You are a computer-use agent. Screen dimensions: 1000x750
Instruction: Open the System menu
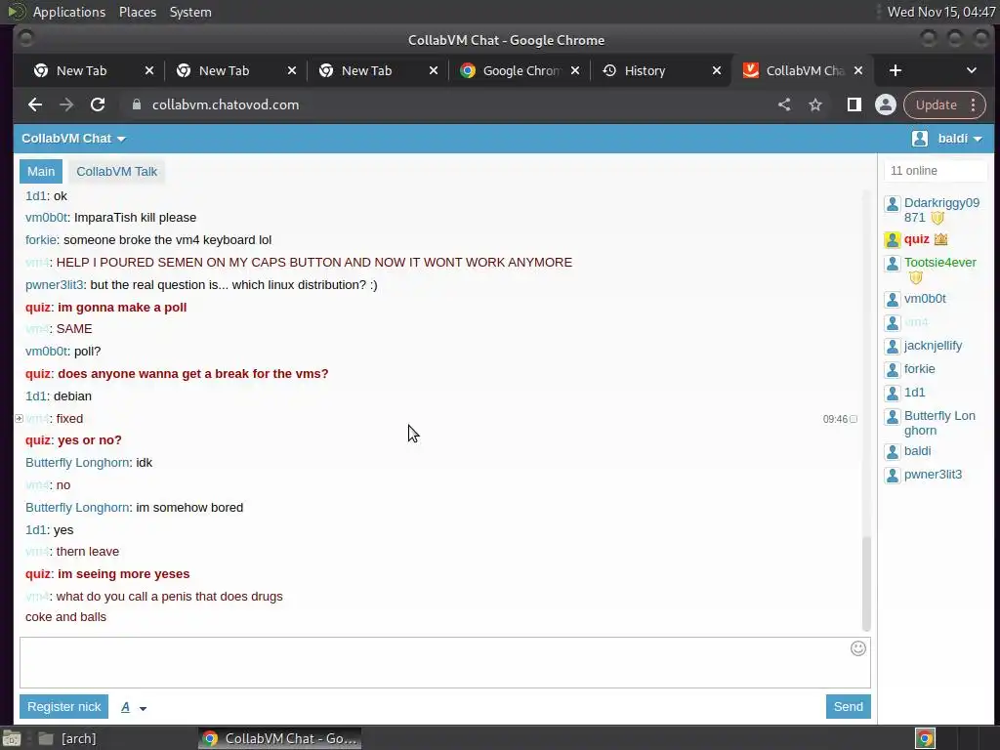coord(190,12)
